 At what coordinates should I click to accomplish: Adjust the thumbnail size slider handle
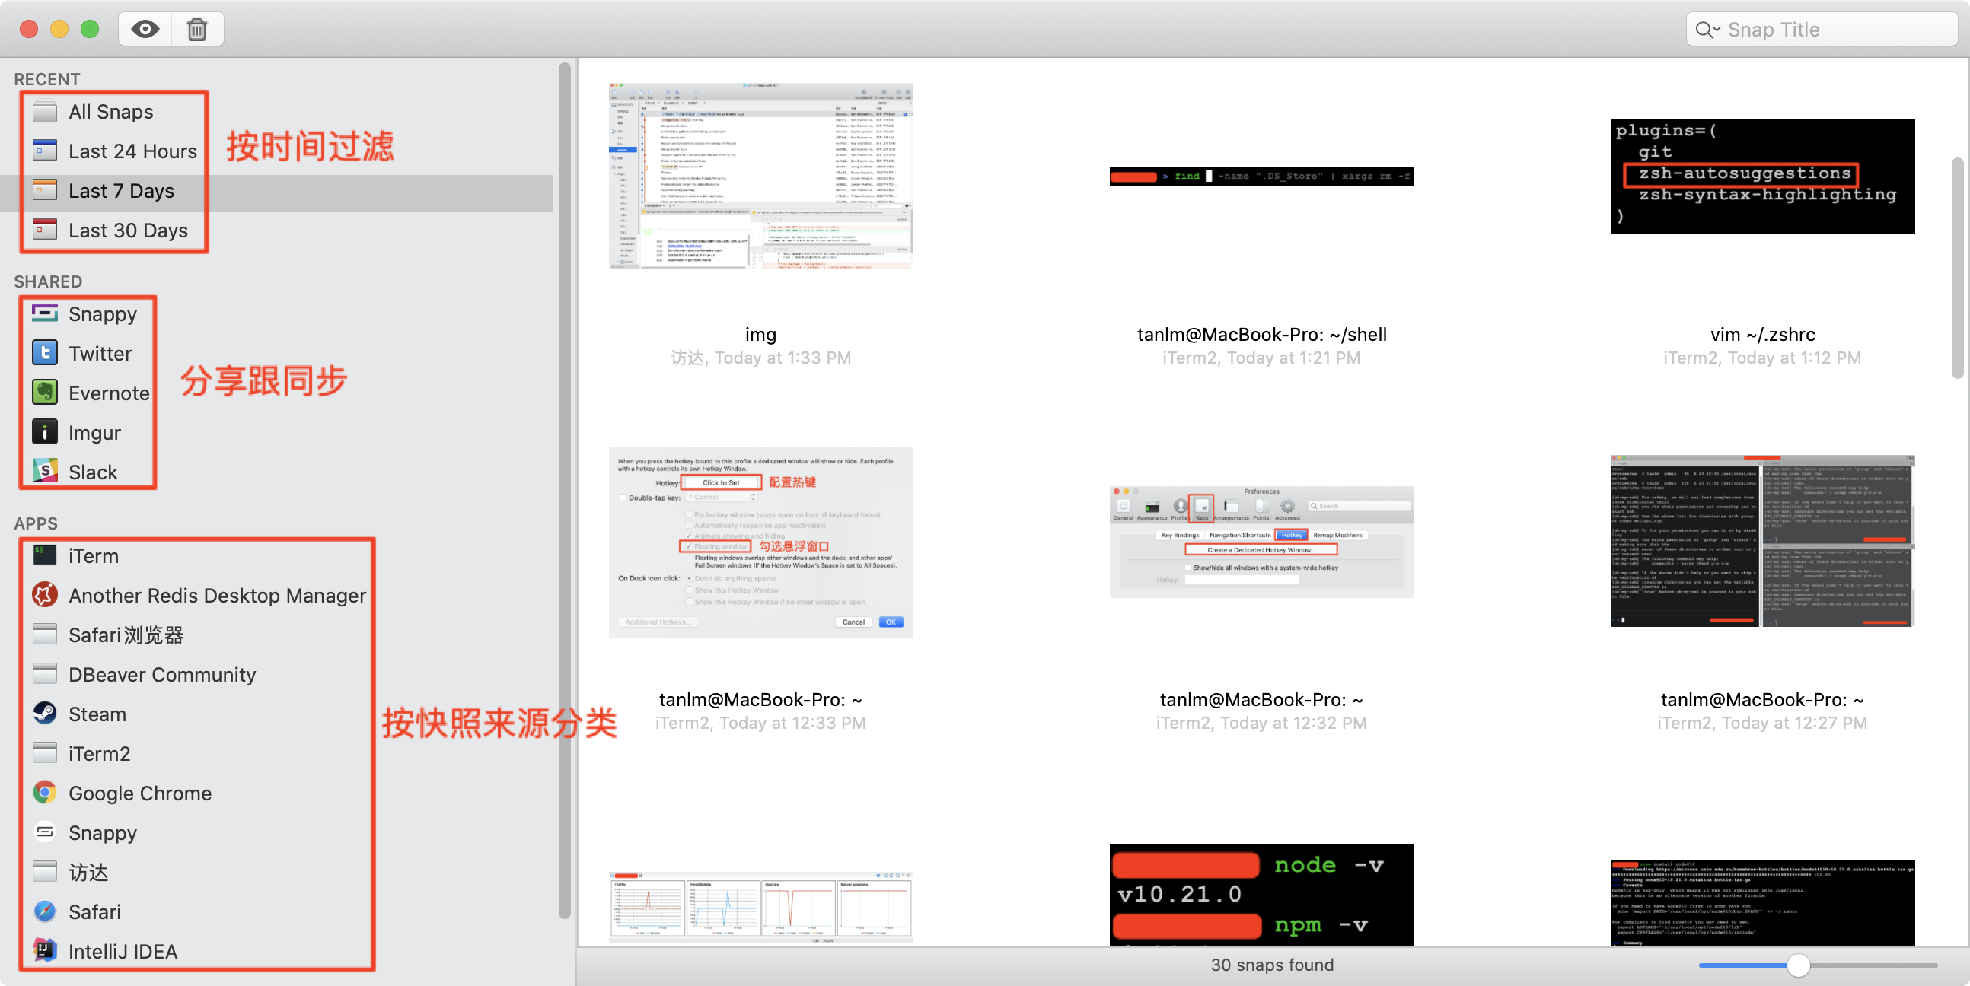(x=1799, y=965)
